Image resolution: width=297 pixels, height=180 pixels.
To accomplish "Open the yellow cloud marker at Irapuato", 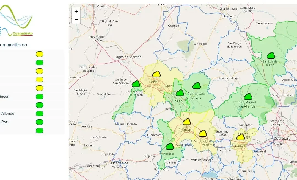I will click(x=187, y=122).
